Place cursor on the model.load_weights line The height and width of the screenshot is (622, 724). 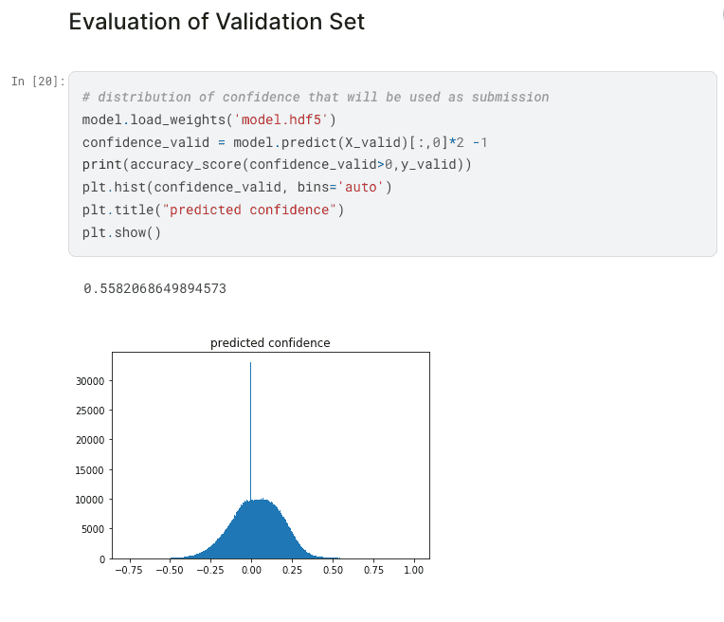209,119
